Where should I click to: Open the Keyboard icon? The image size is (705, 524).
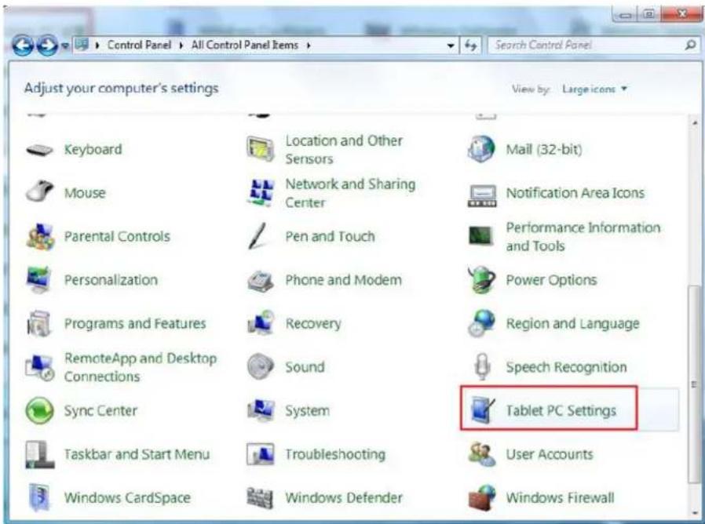tap(39, 150)
